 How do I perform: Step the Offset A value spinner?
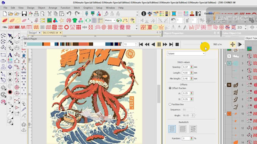tap(192, 93)
